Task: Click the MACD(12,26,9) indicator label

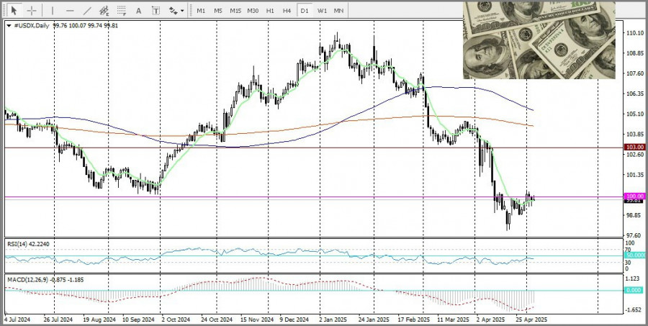Action: click(45, 280)
